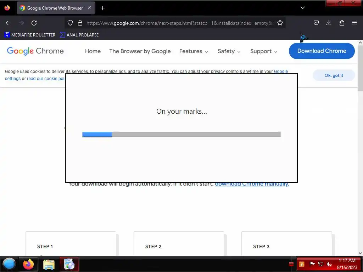Open Firefox View pinned icon
The image size is (363, 272).
click(7, 8)
